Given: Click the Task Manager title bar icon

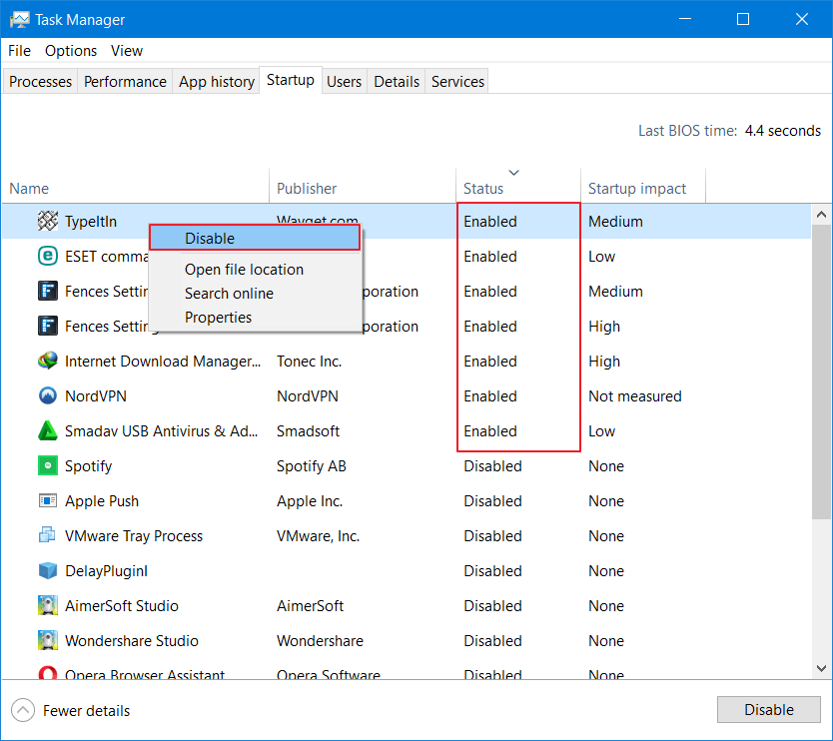Looking at the screenshot, I should pos(20,20).
